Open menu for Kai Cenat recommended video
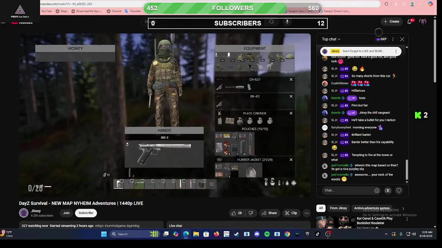Viewport: 442px width, 248px height. pyautogui.click(x=407, y=219)
